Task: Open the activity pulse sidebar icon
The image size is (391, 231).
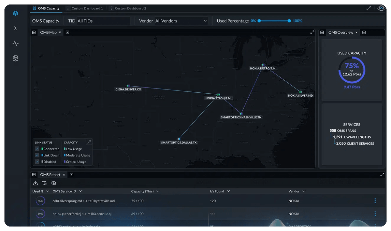Action: coord(15,43)
